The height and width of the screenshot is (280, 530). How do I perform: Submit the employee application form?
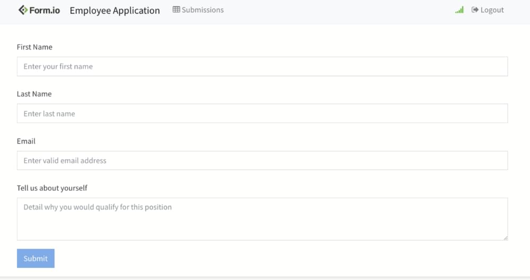36,258
